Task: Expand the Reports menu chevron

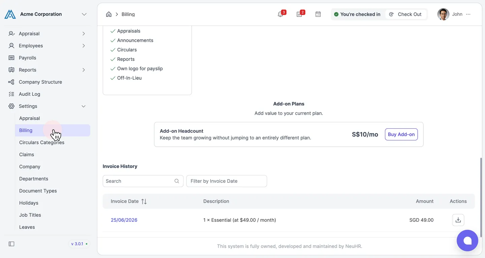Action: click(84, 70)
